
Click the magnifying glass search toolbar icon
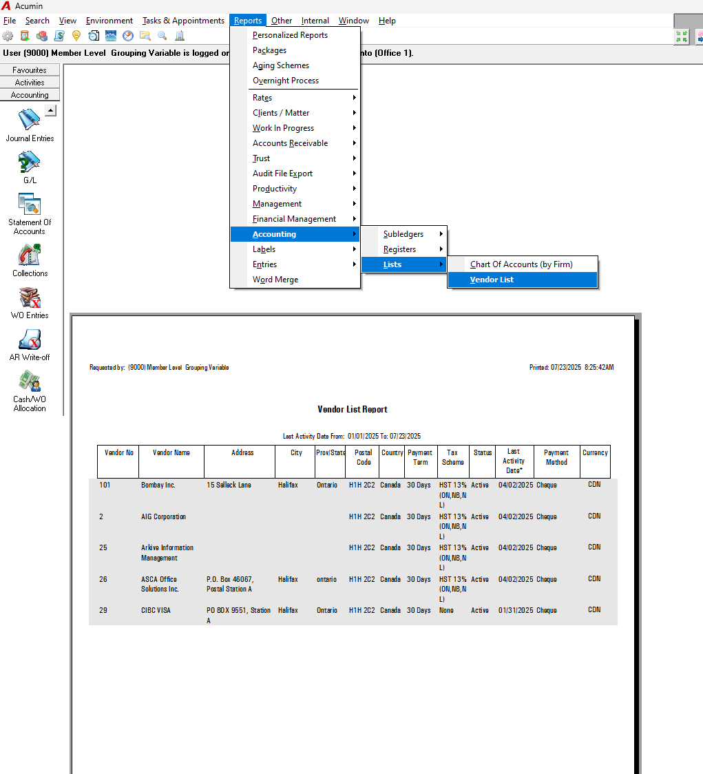162,36
